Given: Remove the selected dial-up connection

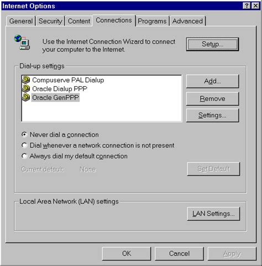Looking at the screenshot, I should [x=212, y=99].
